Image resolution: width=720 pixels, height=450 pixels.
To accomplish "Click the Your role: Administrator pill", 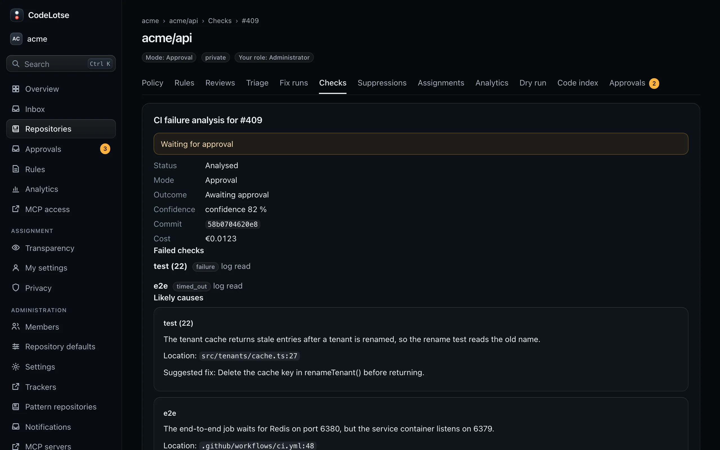I will pos(274,57).
